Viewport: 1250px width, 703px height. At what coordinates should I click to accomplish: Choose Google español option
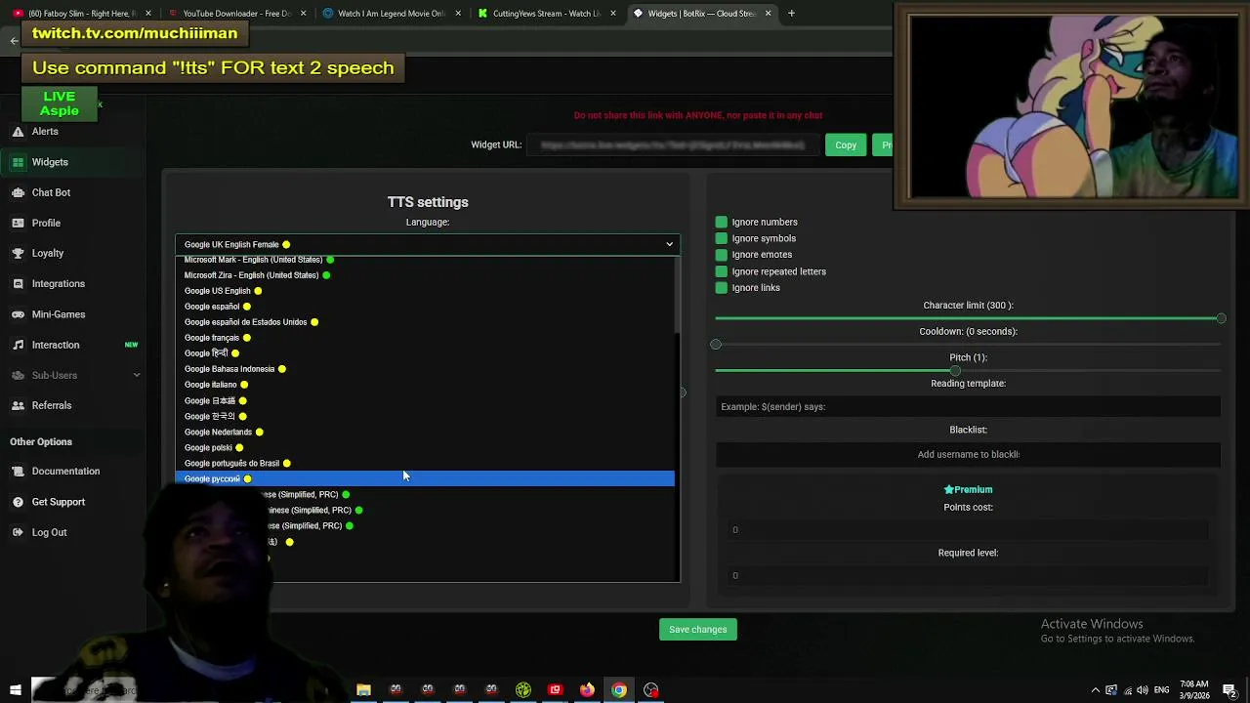[x=425, y=307]
